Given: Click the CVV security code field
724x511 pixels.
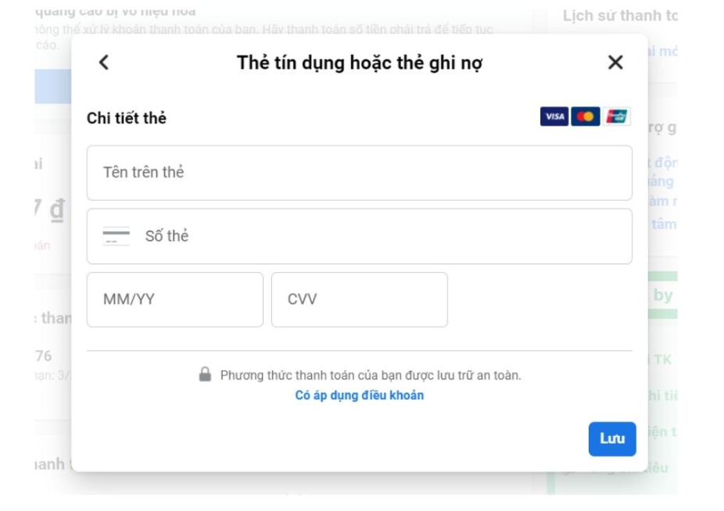Looking at the screenshot, I should [x=359, y=299].
